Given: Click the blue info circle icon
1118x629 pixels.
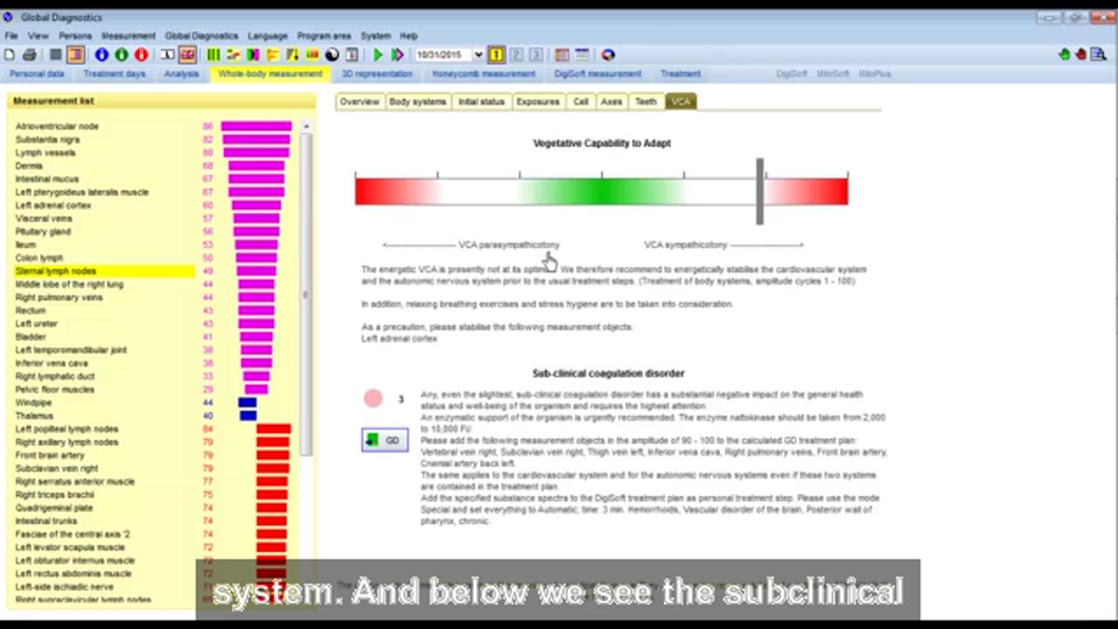Looking at the screenshot, I should [x=101, y=55].
